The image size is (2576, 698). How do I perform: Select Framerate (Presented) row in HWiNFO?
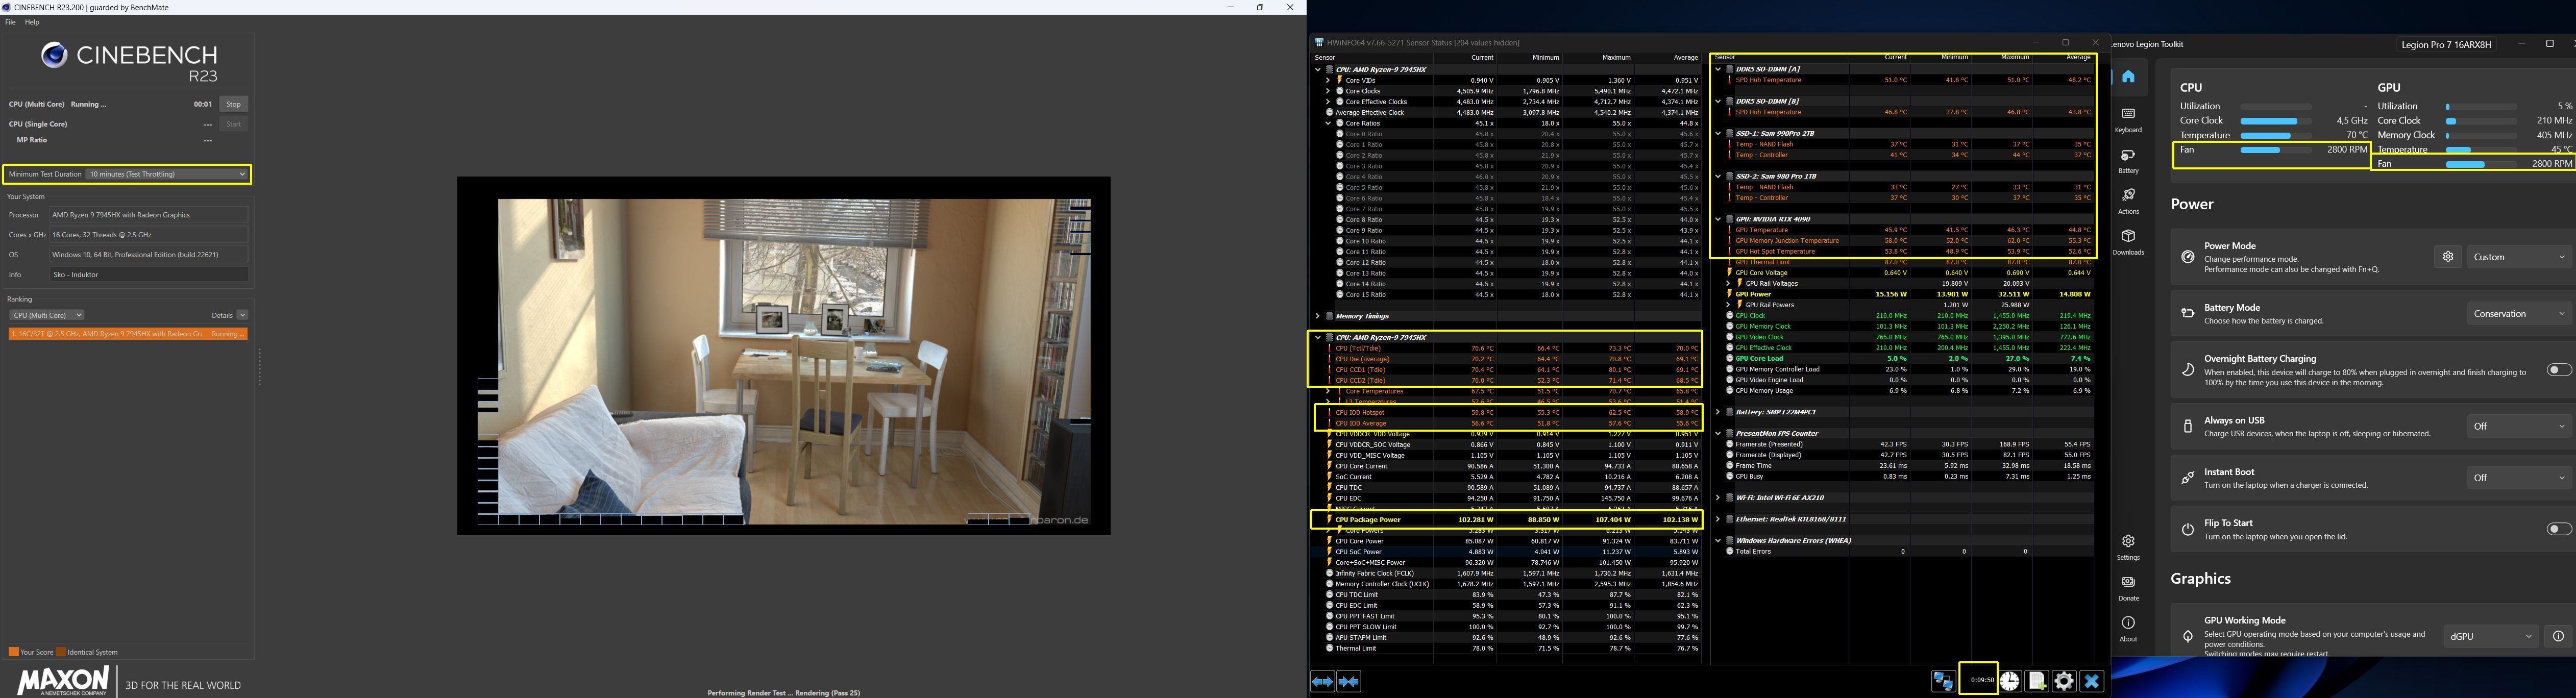tap(1904, 444)
